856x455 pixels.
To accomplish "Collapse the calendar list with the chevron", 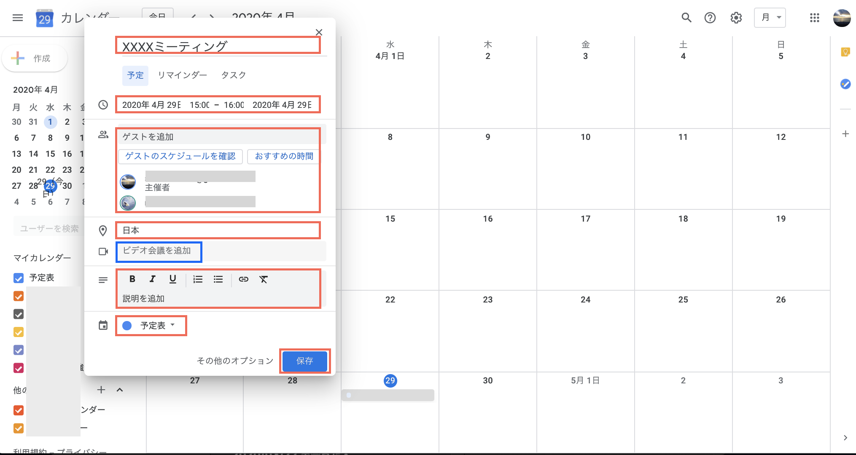I will point(120,390).
